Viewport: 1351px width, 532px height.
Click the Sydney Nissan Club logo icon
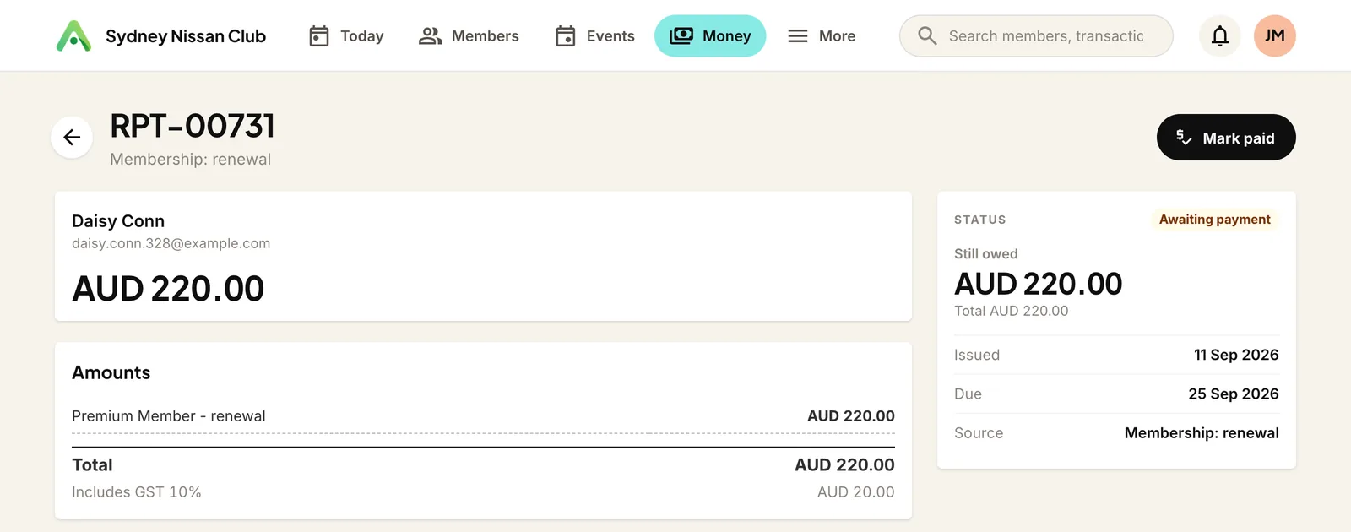click(73, 36)
